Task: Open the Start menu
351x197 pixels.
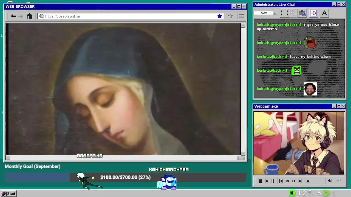Action: (9, 193)
